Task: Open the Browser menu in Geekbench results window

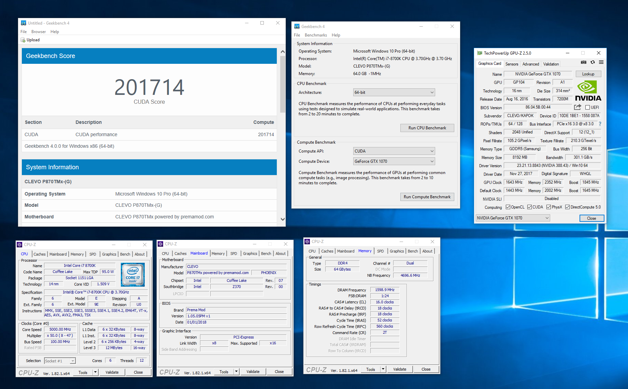Action: [39, 32]
